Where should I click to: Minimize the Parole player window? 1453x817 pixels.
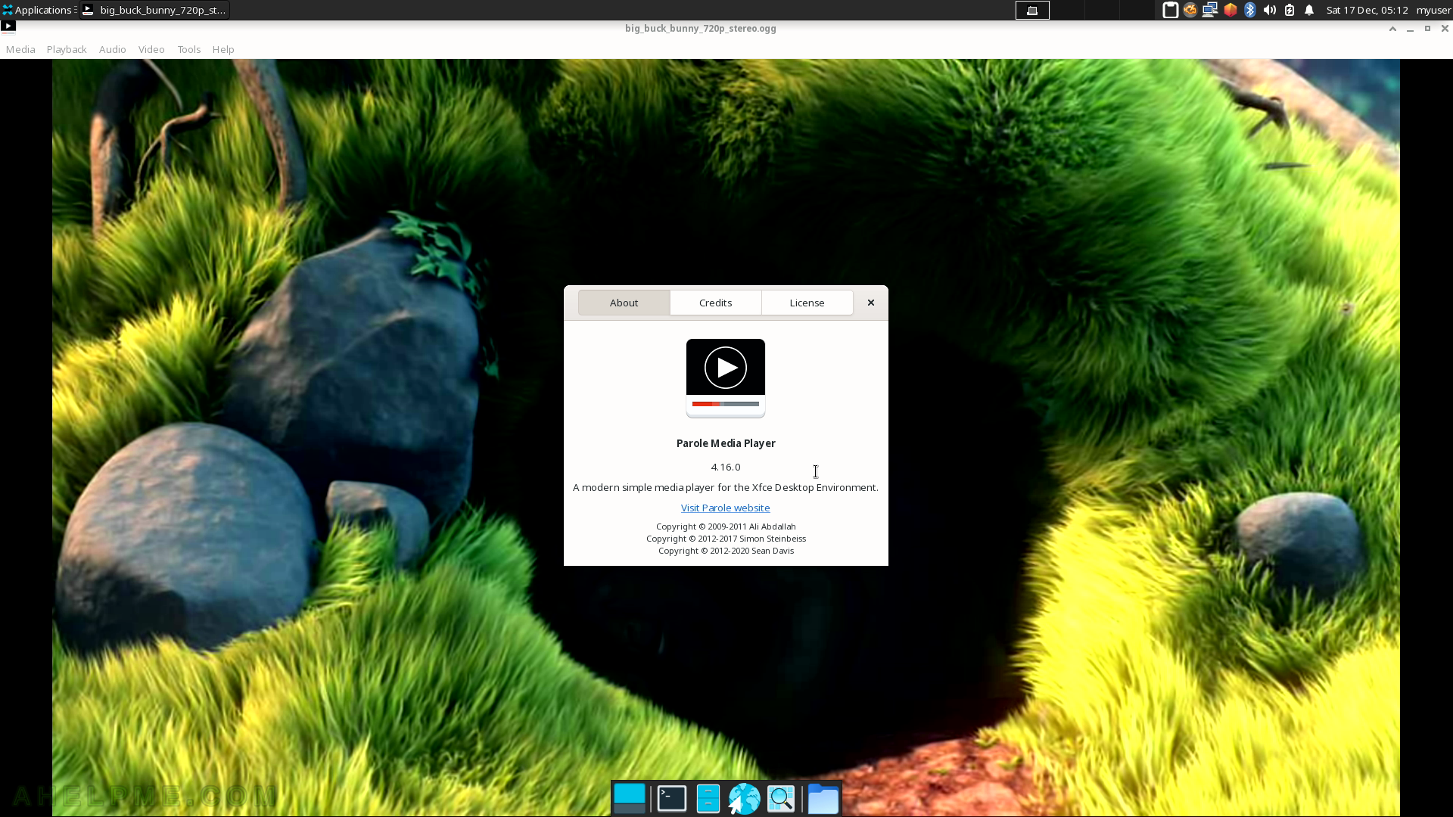[1410, 29]
